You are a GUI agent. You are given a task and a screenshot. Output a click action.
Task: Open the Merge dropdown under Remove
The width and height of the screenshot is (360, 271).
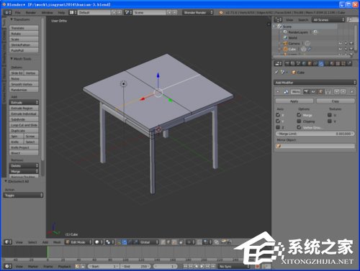(x=24, y=171)
